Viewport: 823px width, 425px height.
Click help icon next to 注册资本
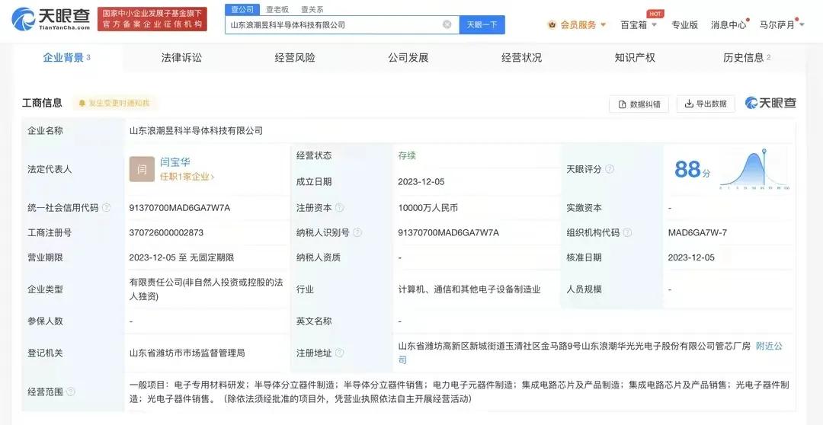pyautogui.click(x=340, y=207)
